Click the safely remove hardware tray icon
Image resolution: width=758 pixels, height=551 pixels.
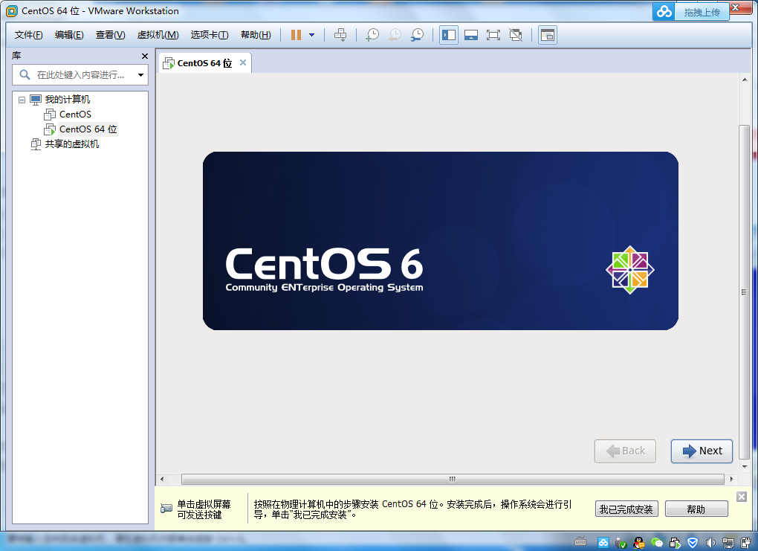point(621,543)
